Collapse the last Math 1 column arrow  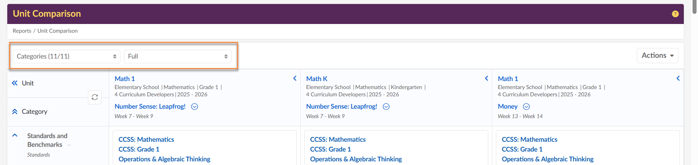tap(678, 79)
